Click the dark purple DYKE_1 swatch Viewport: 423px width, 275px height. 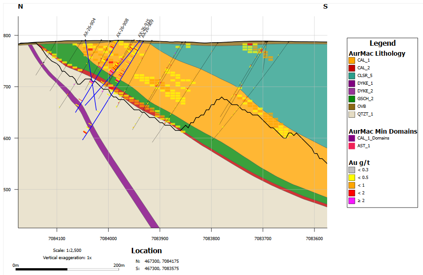point(352,83)
